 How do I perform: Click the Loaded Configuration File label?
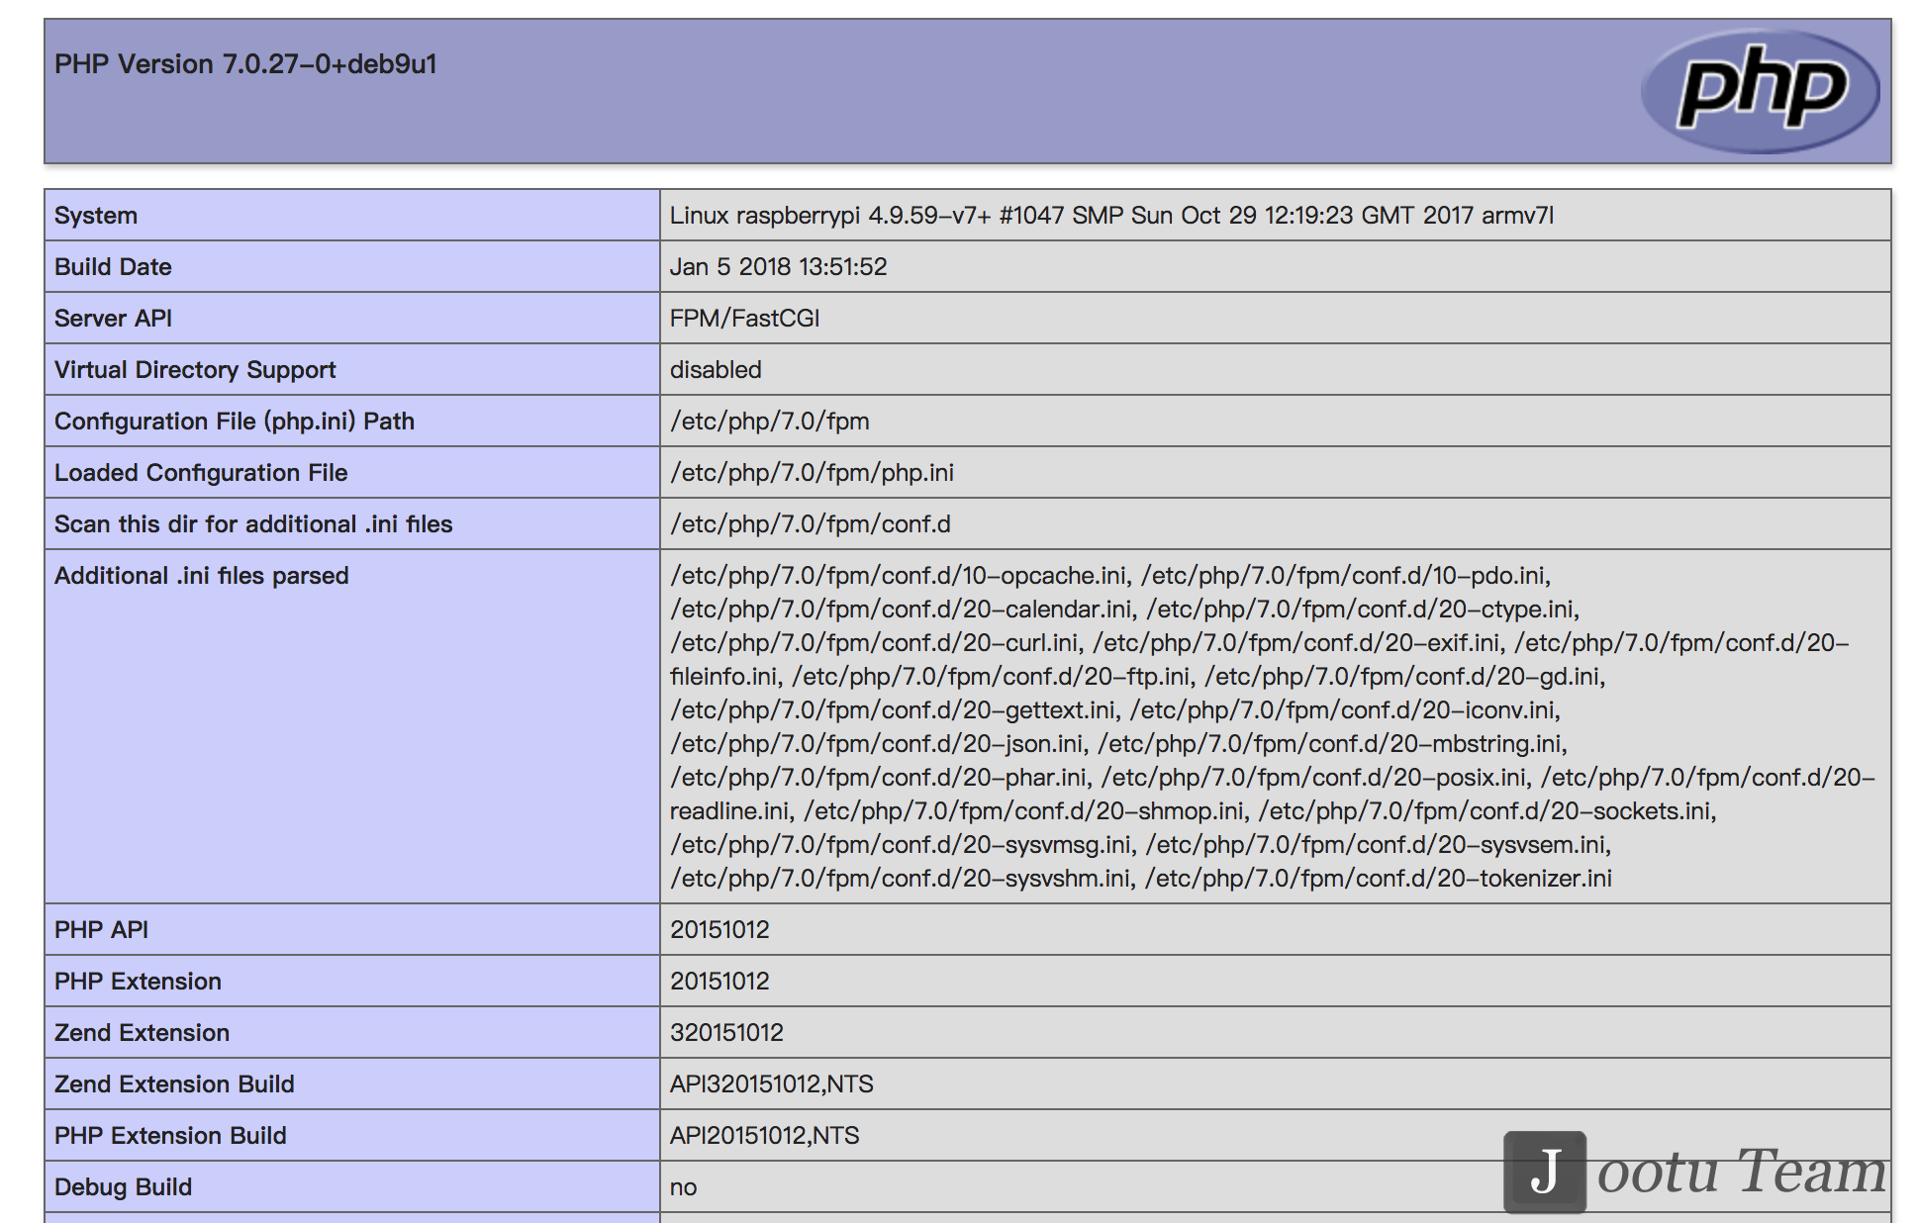(201, 473)
